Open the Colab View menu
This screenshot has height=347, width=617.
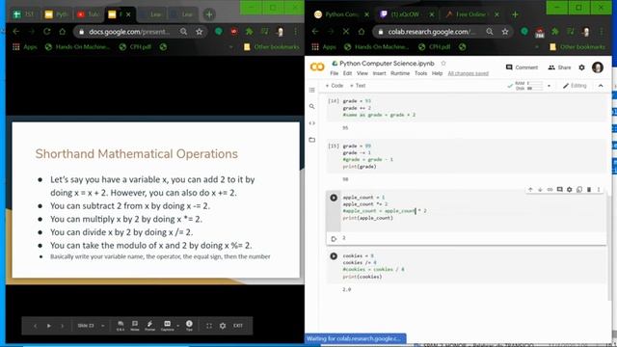click(362, 73)
